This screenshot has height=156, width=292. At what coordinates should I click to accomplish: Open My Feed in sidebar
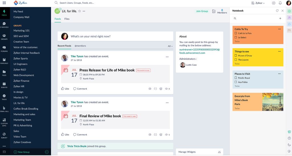pyautogui.click(x=18, y=12)
